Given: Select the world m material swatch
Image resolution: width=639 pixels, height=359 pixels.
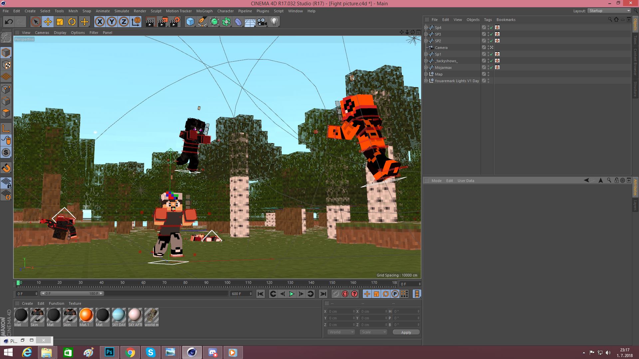Looking at the screenshot, I should (x=151, y=317).
